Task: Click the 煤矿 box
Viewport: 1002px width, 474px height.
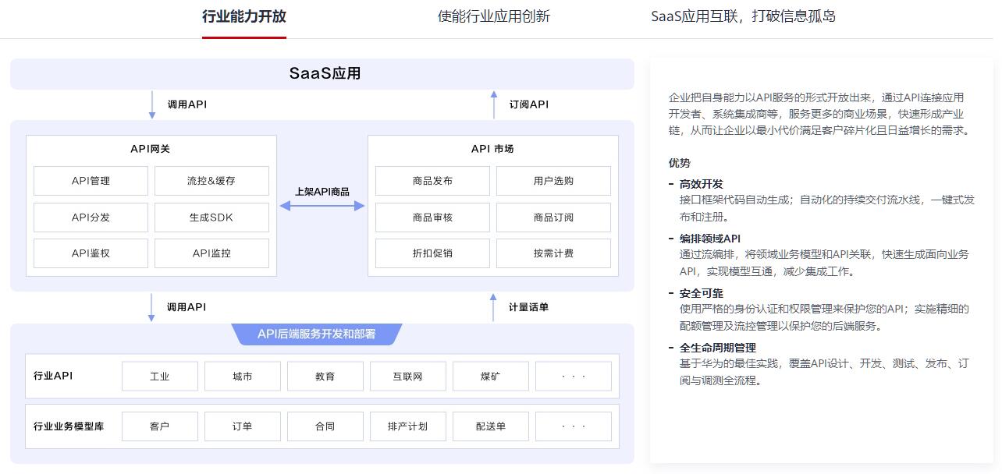Action: tap(491, 377)
